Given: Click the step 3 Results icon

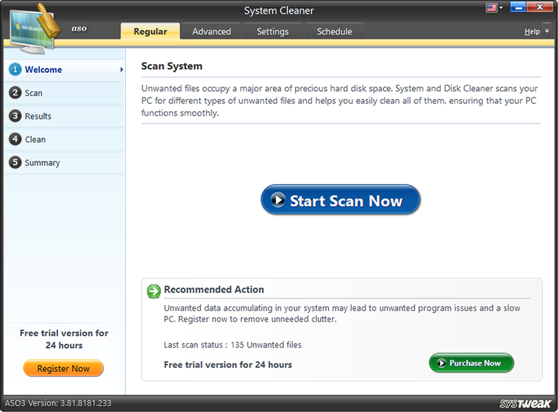Looking at the screenshot, I should (x=14, y=116).
